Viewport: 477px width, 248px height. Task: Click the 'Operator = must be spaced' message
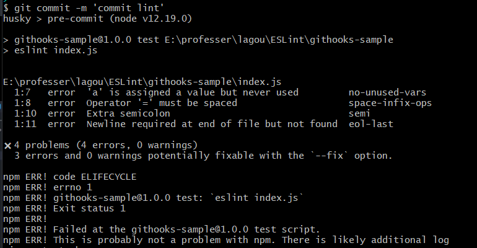(x=162, y=103)
